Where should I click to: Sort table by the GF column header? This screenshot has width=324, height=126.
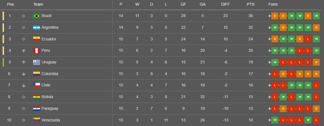click(183, 4)
